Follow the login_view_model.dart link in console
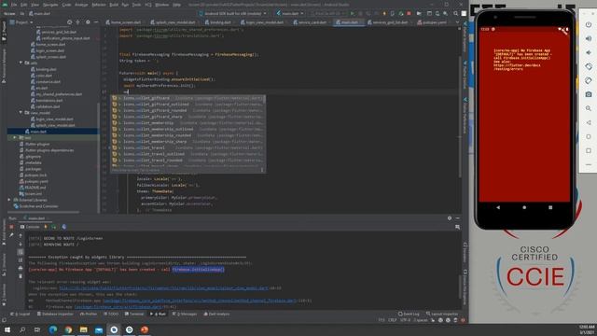This screenshot has width=597, height=336. click(x=163, y=288)
